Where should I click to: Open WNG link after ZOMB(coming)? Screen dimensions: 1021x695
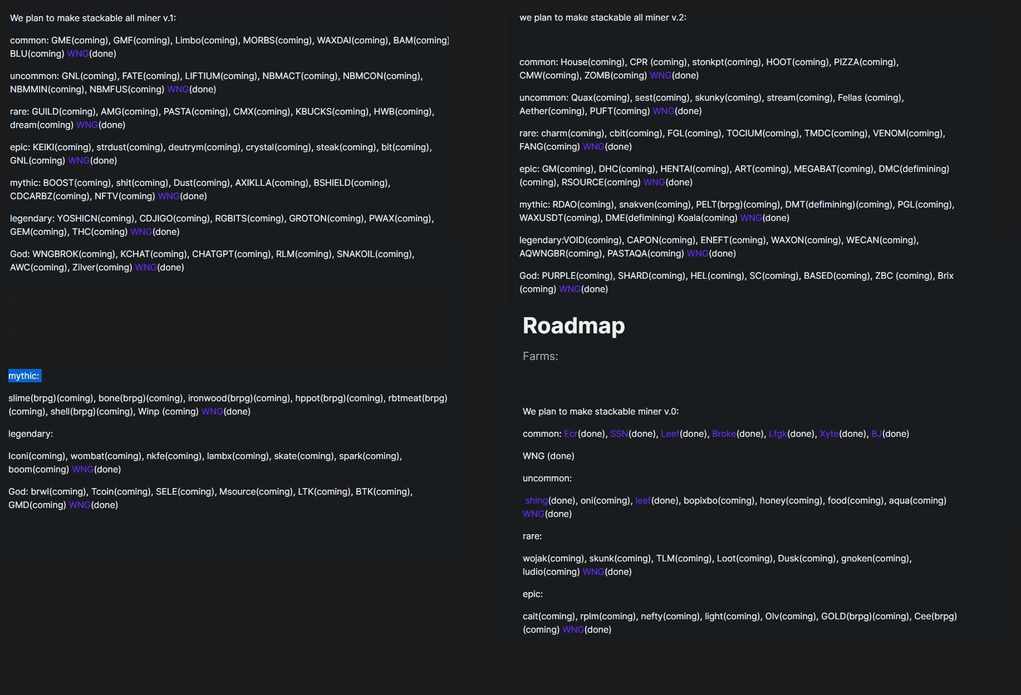[661, 76]
